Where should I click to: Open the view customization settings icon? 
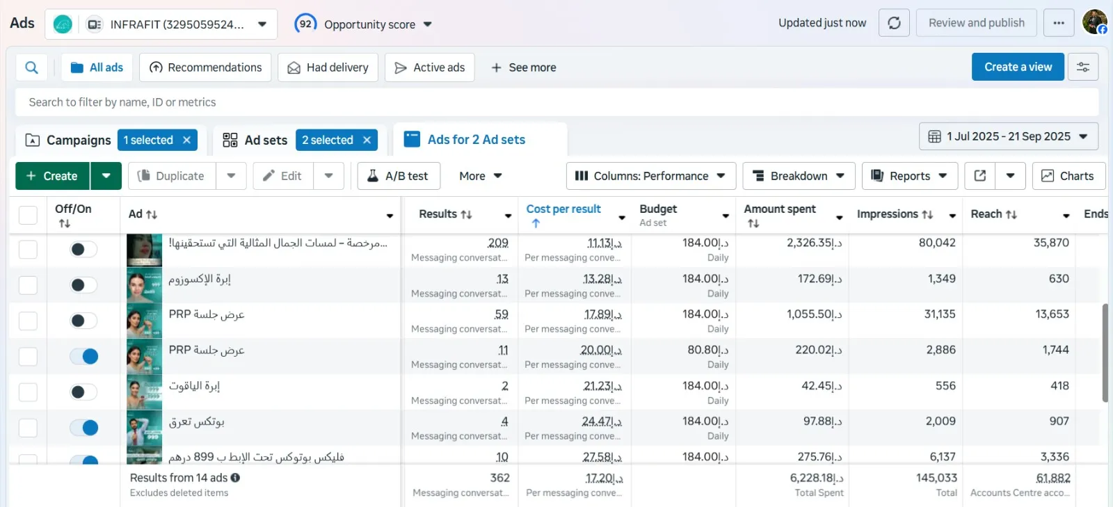click(1083, 67)
